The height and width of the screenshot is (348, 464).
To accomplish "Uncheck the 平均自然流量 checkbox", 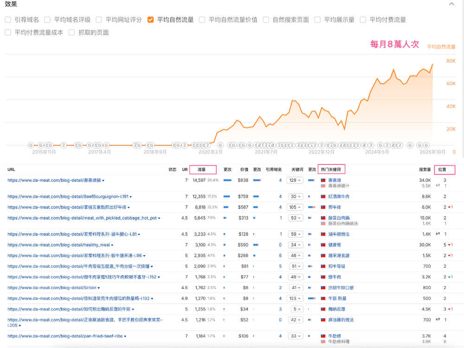I will point(150,19).
